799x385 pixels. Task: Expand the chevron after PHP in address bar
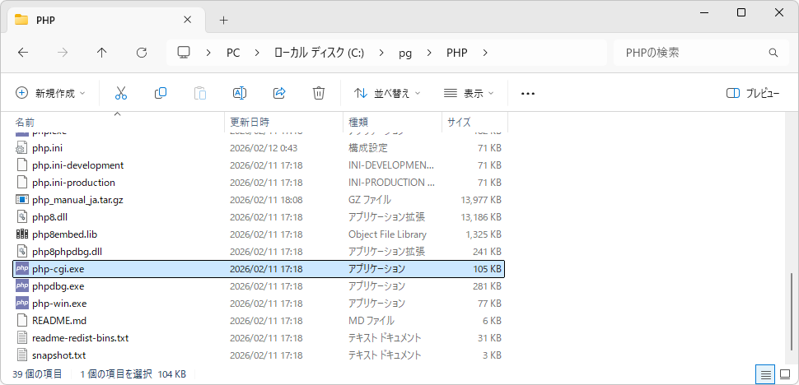point(484,53)
